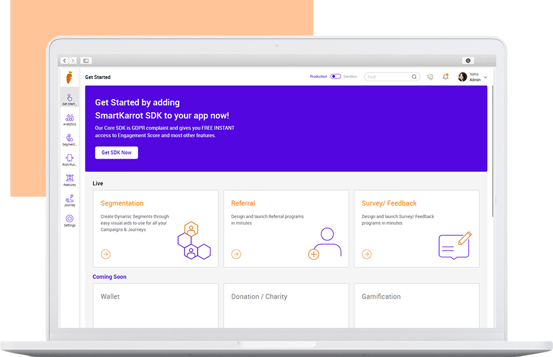This screenshot has height=357, width=553.
Task: Toggle the Production/Sandbox switch
Action: click(335, 76)
